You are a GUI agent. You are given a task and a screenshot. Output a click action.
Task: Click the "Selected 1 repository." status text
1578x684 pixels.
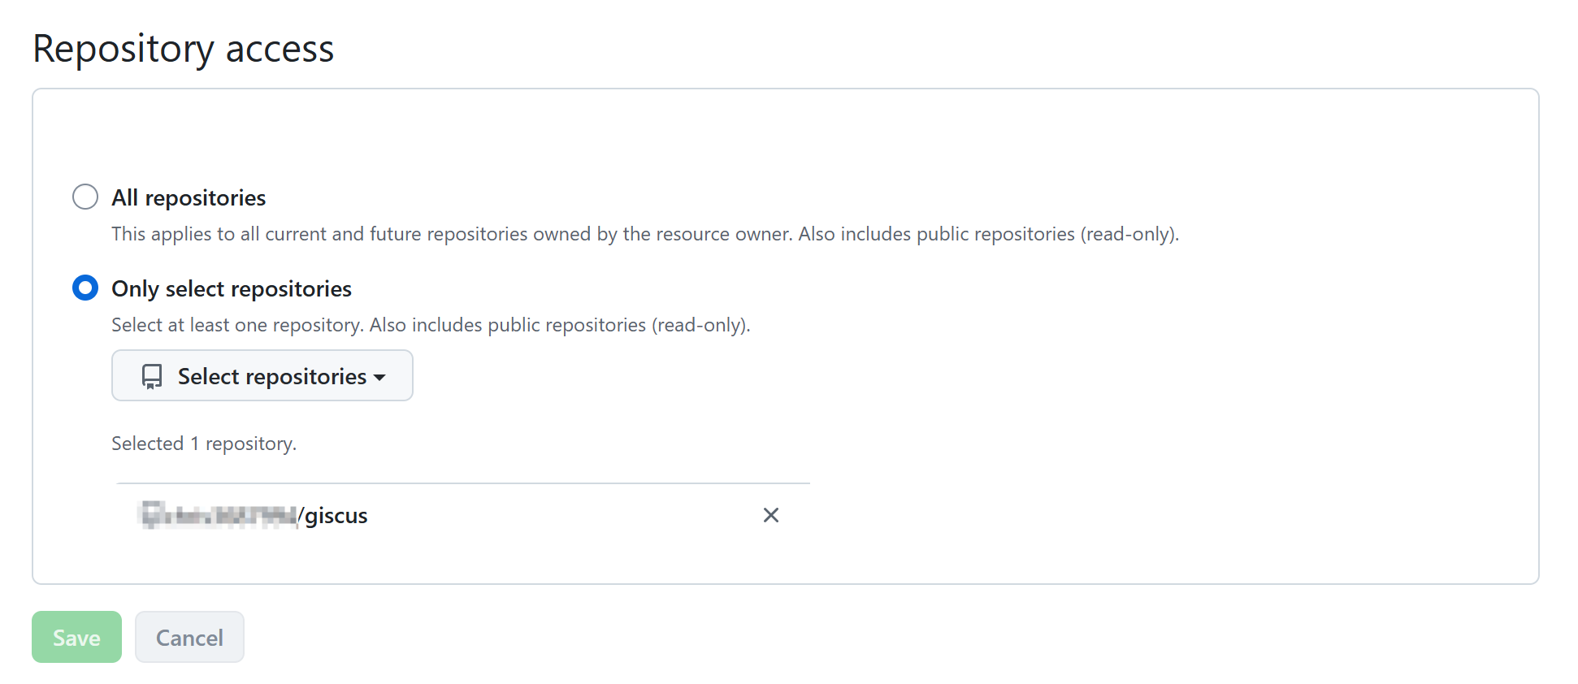click(x=204, y=444)
